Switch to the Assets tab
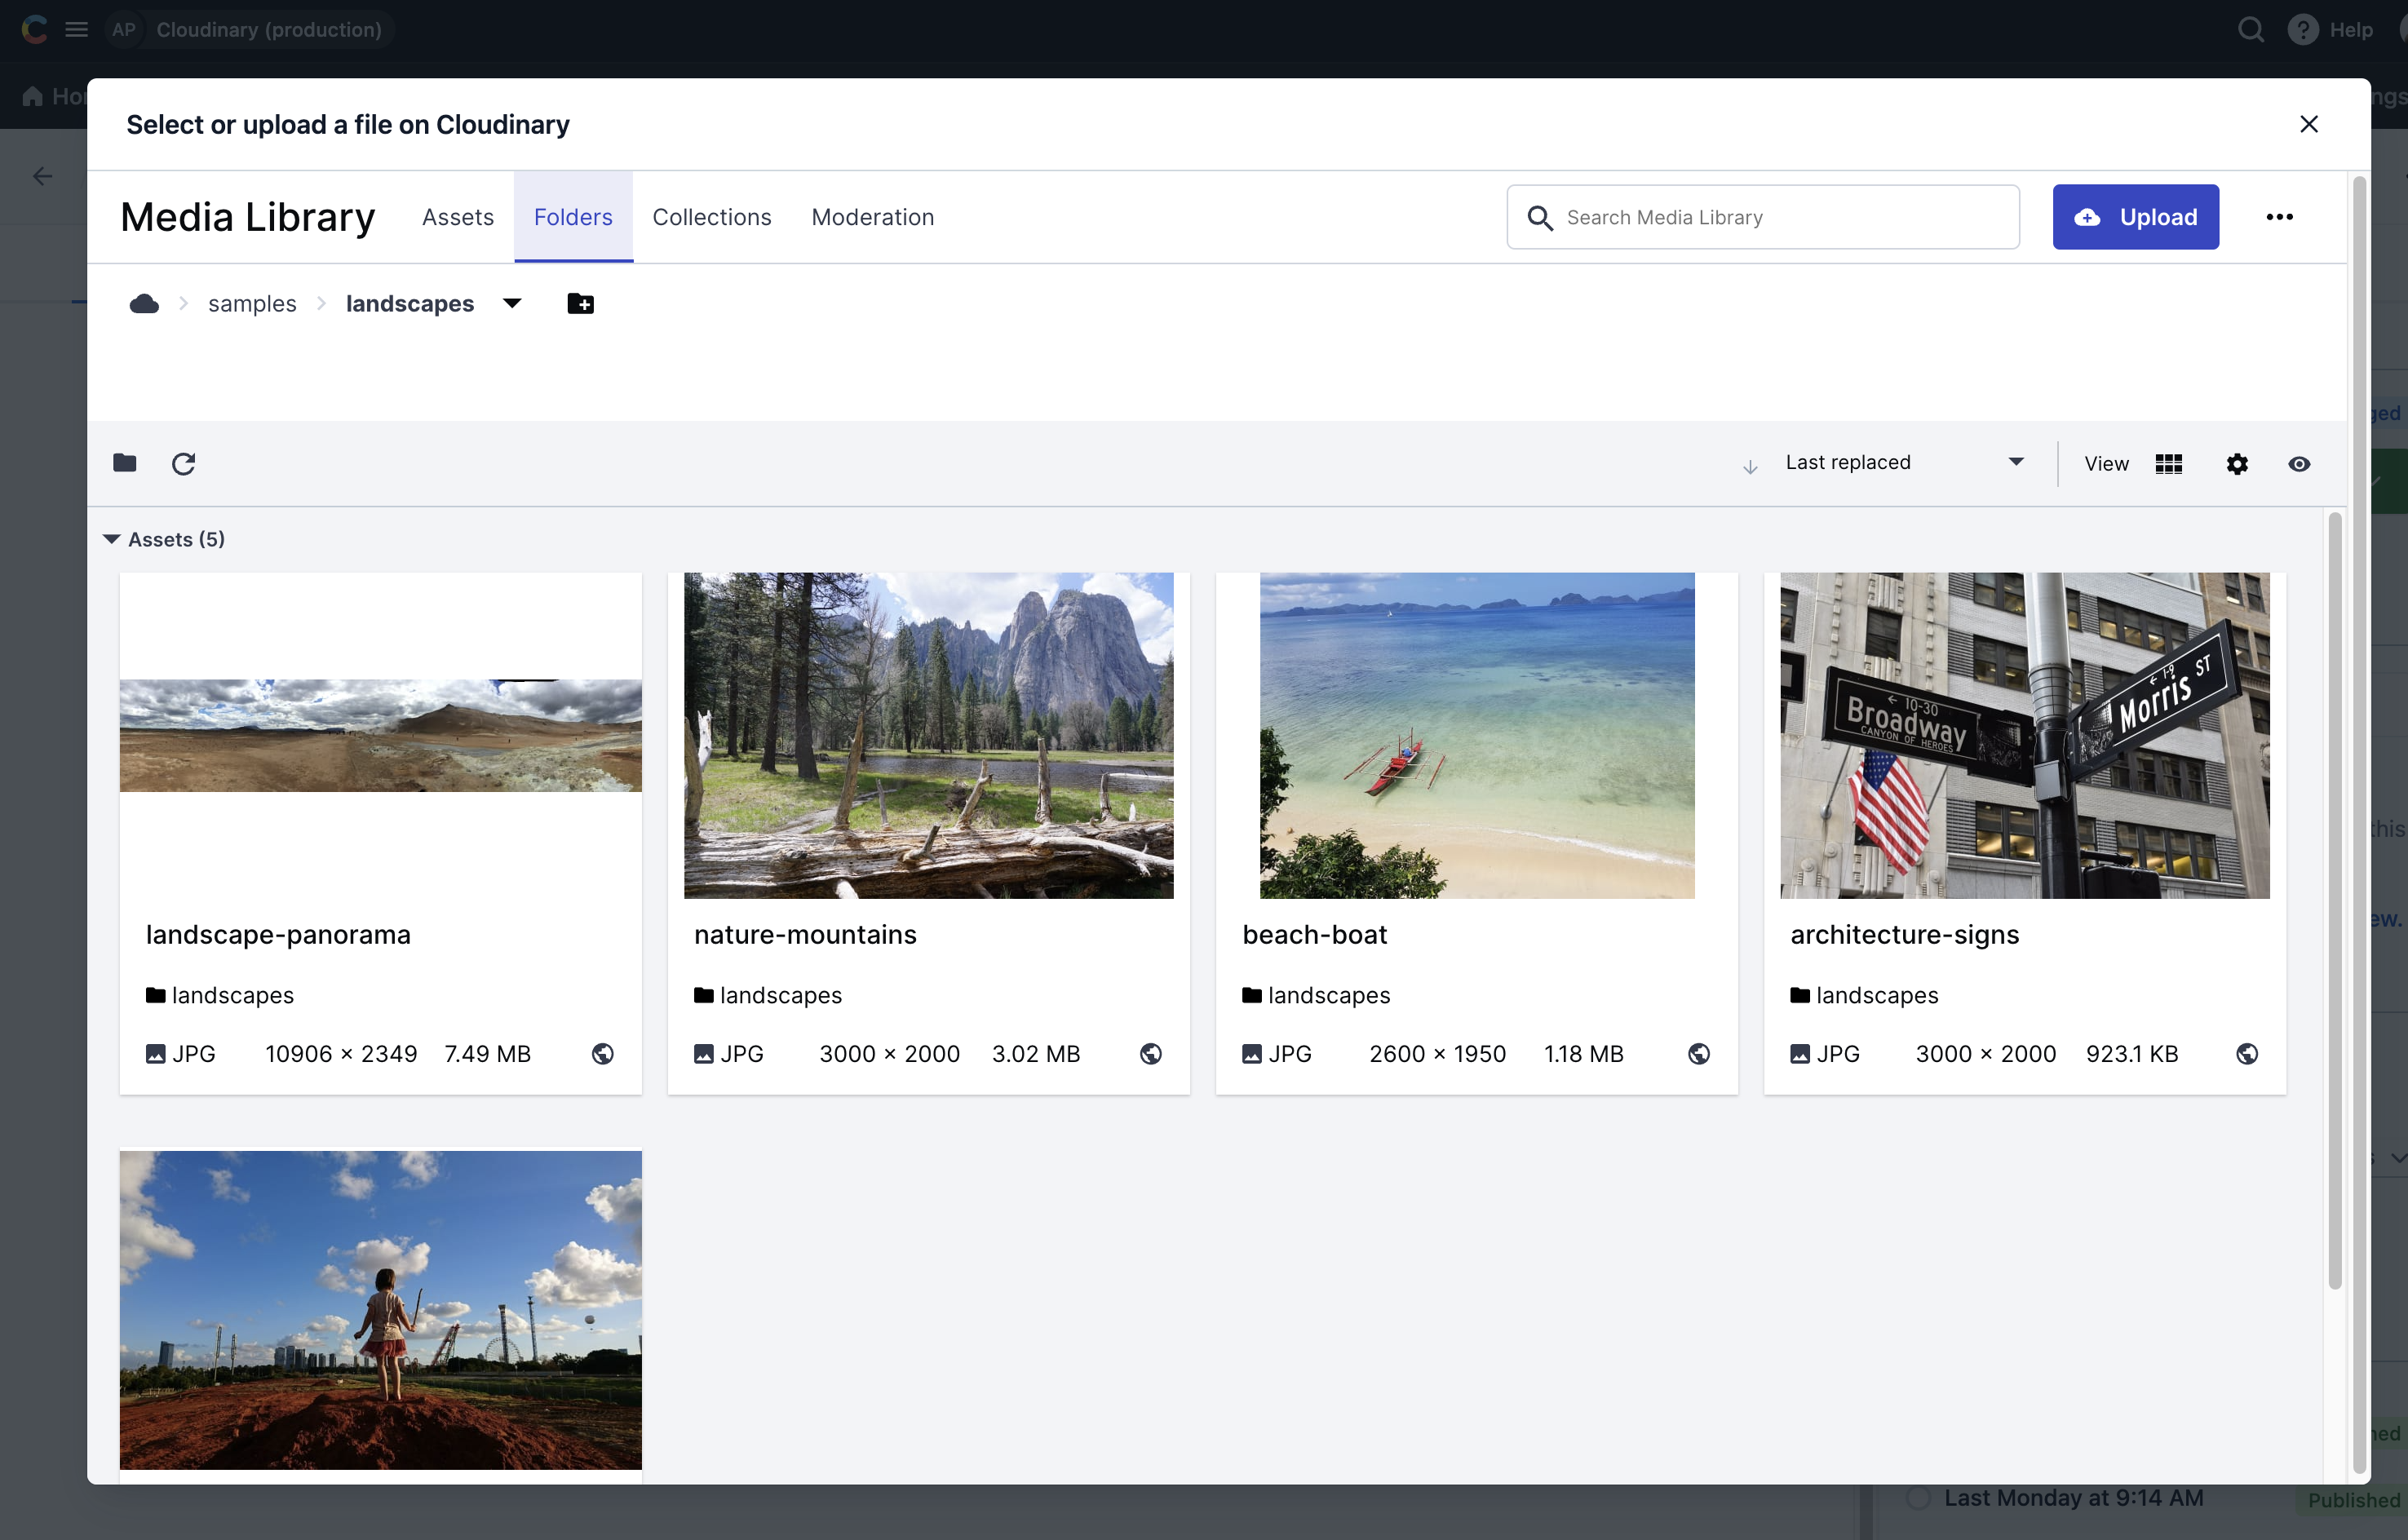The image size is (2408, 1540). coord(456,216)
